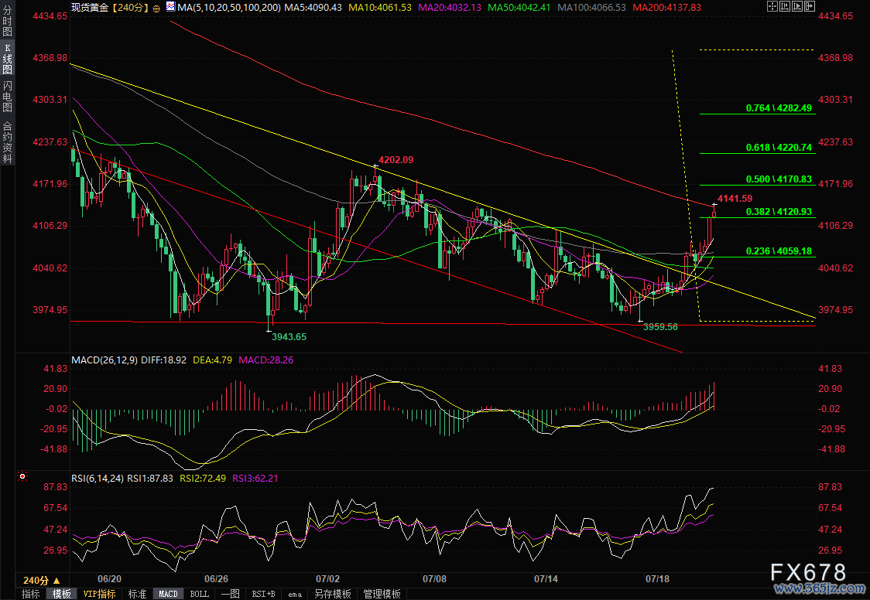The width and height of the screenshot is (870, 600).
Task: Toggle the BOLL template
Action: point(199,594)
